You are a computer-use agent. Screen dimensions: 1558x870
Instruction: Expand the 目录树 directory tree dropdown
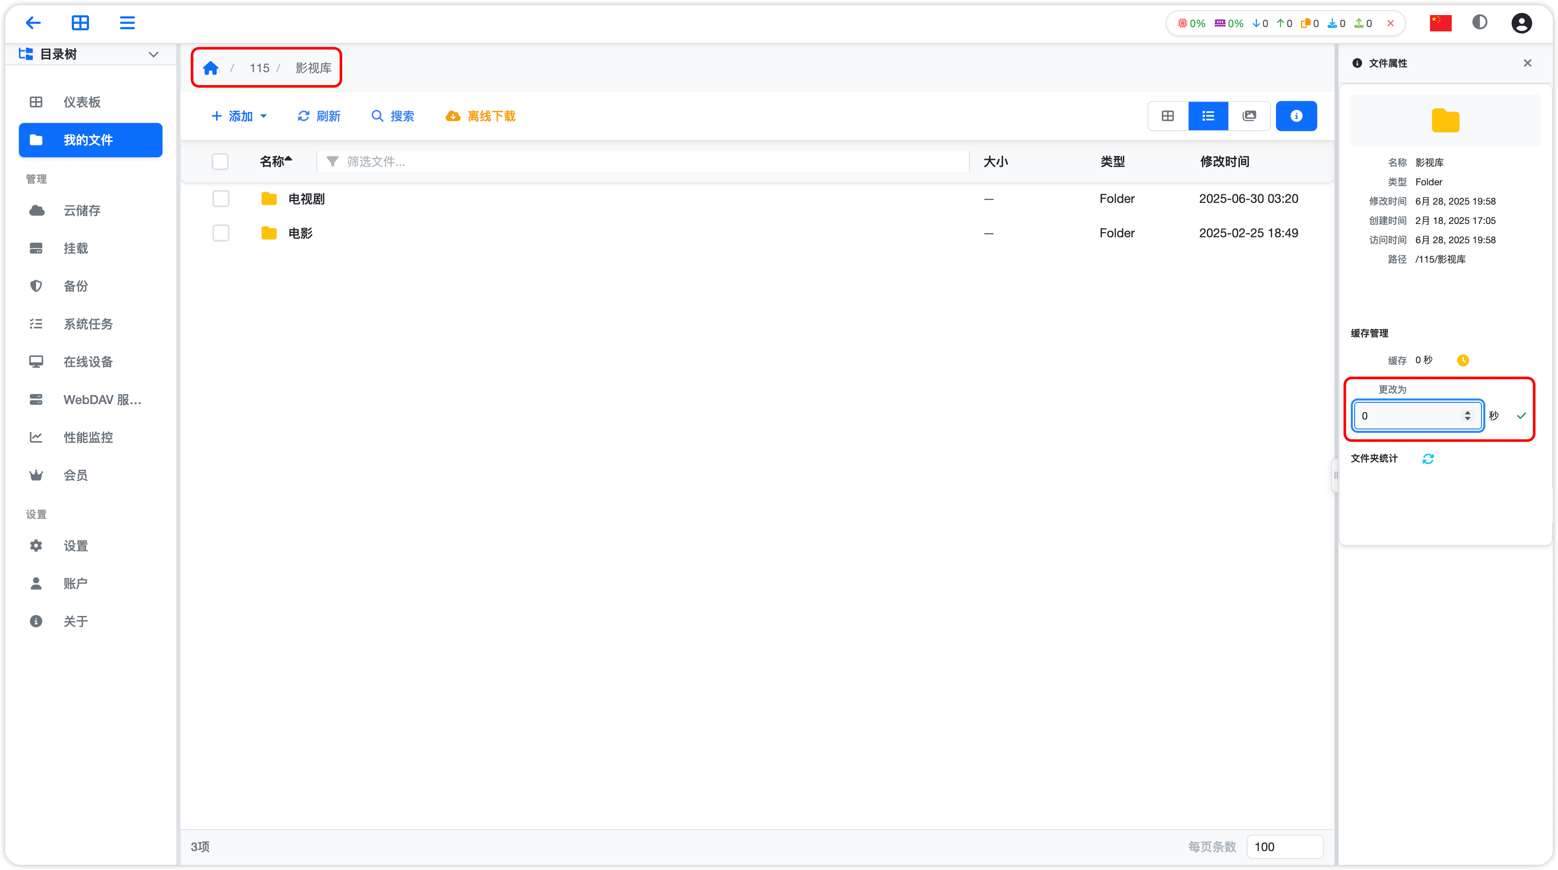point(153,55)
